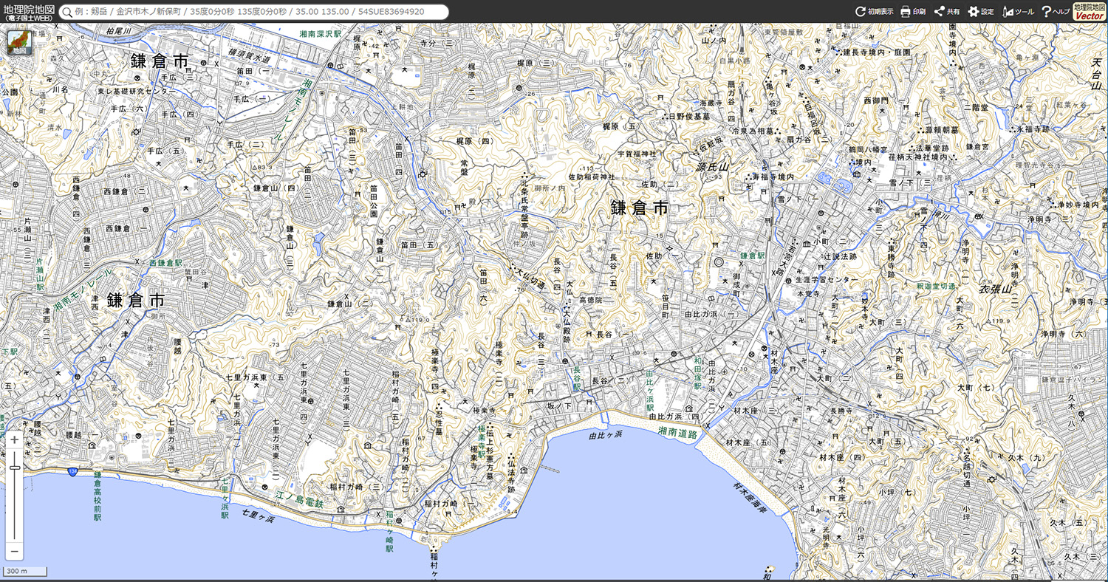Click the zoom level slider handle
The width and height of the screenshot is (1108, 582).
(x=14, y=468)
